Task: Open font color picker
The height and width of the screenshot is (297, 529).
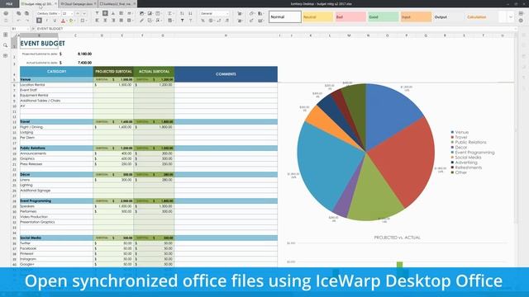Action: point(64,21)
